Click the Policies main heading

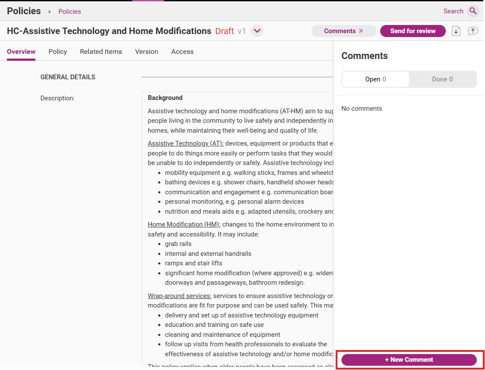[24, 11]
